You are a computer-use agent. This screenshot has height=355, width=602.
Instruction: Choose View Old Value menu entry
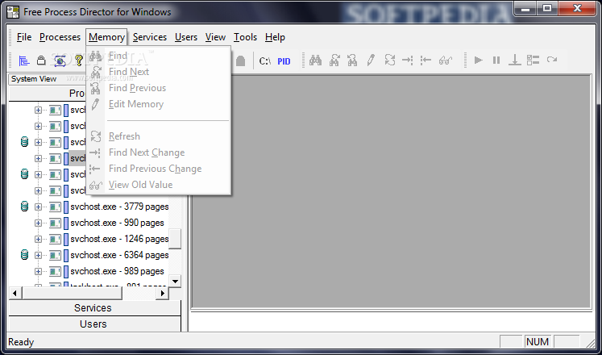(159, 185)
